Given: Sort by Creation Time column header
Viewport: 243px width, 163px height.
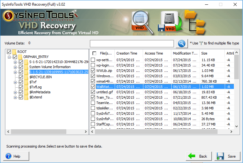Looking at the screenshot, I should pyautogui.click(x=127, y=53).
